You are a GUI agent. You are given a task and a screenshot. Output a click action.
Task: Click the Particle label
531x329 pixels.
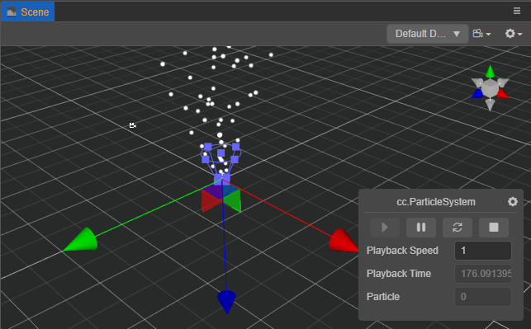coord(383,297)
